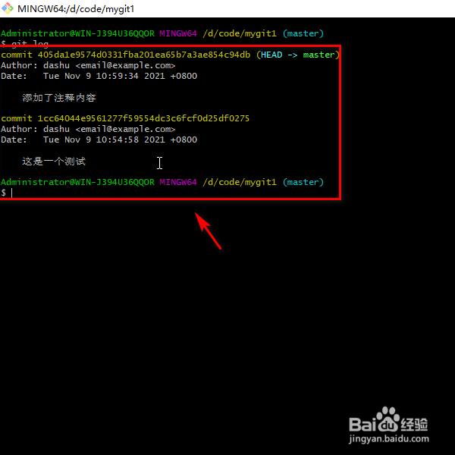Click commit message 添加了注释内容
Viewport: 455px width, 455px height.
(x=59, y=98)
